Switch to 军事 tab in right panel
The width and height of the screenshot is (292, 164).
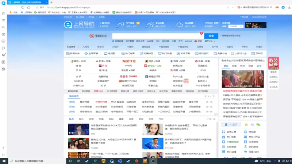coord(234,66)
